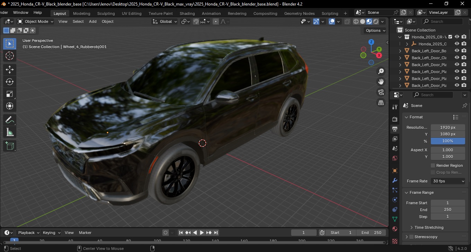
Task: Select the Select Box tool
Action: [x=10, y=44]
